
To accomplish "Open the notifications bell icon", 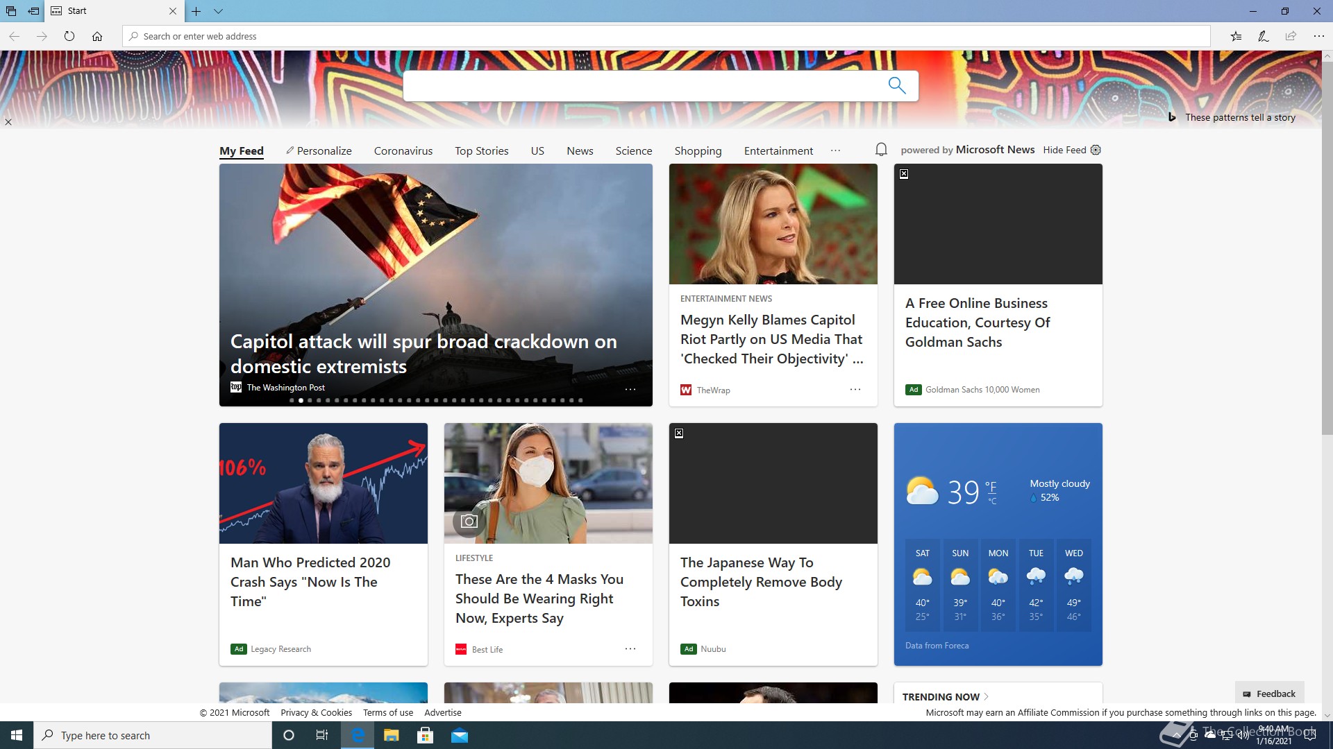I will (x=881, y=150).
